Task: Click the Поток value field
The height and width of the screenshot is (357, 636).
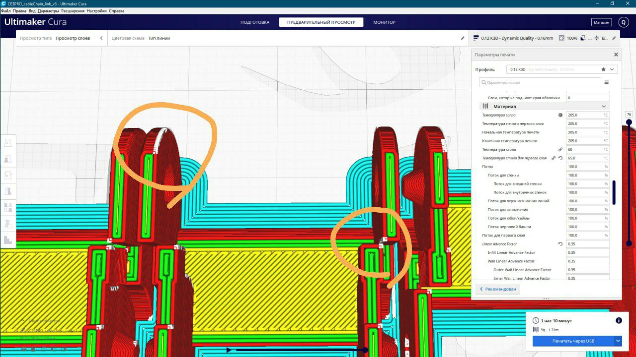Action: point(587,167)
